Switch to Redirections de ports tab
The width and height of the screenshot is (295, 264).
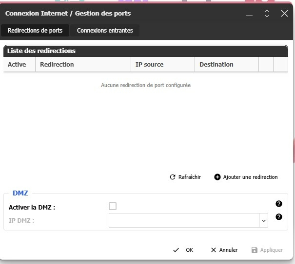[35, 30]
